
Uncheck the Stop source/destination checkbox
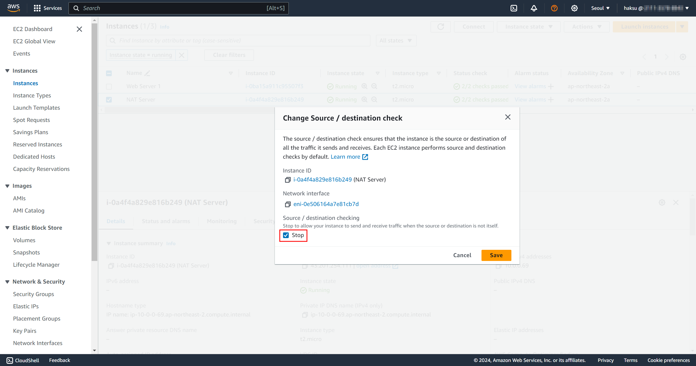[286, 235]
